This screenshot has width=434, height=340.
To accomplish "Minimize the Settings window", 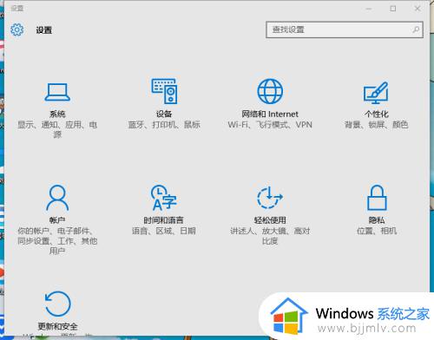I will tap(369, 9).
